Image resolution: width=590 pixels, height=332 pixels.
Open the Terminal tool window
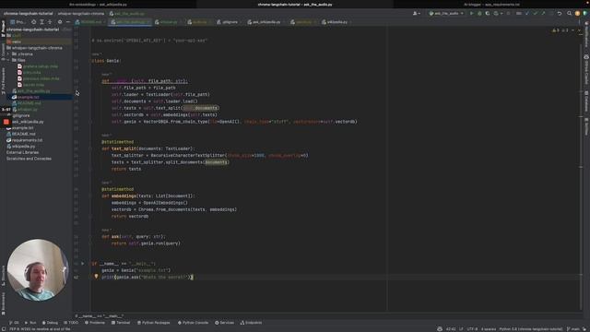pyautogui.click(x=121, y=323)
